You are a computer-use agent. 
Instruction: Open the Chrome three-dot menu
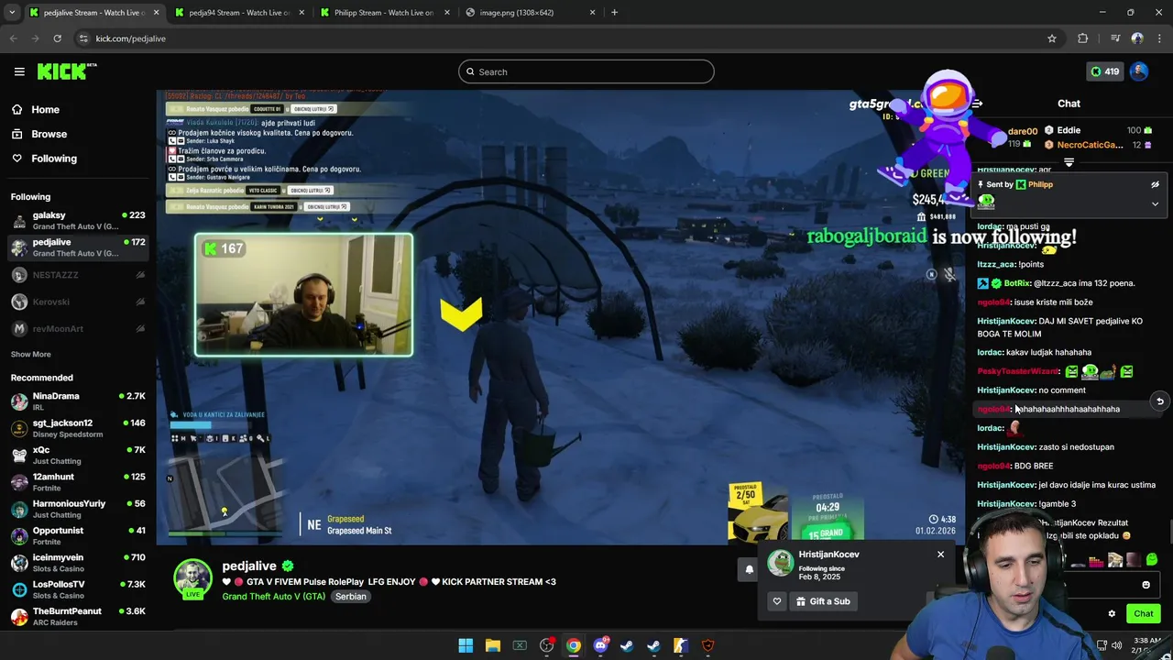(x=1159, y=38)
